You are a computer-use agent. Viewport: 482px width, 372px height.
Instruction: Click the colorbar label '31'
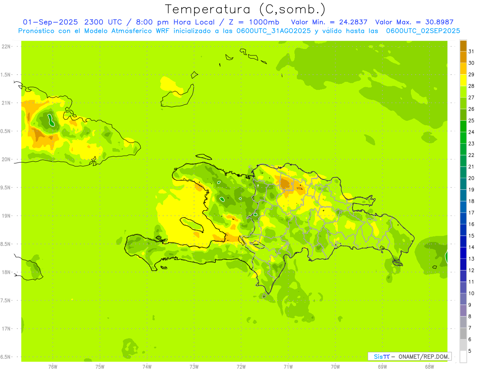(x=472, y=51)
